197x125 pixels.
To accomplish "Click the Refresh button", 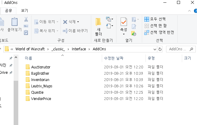I will (160, 49).
